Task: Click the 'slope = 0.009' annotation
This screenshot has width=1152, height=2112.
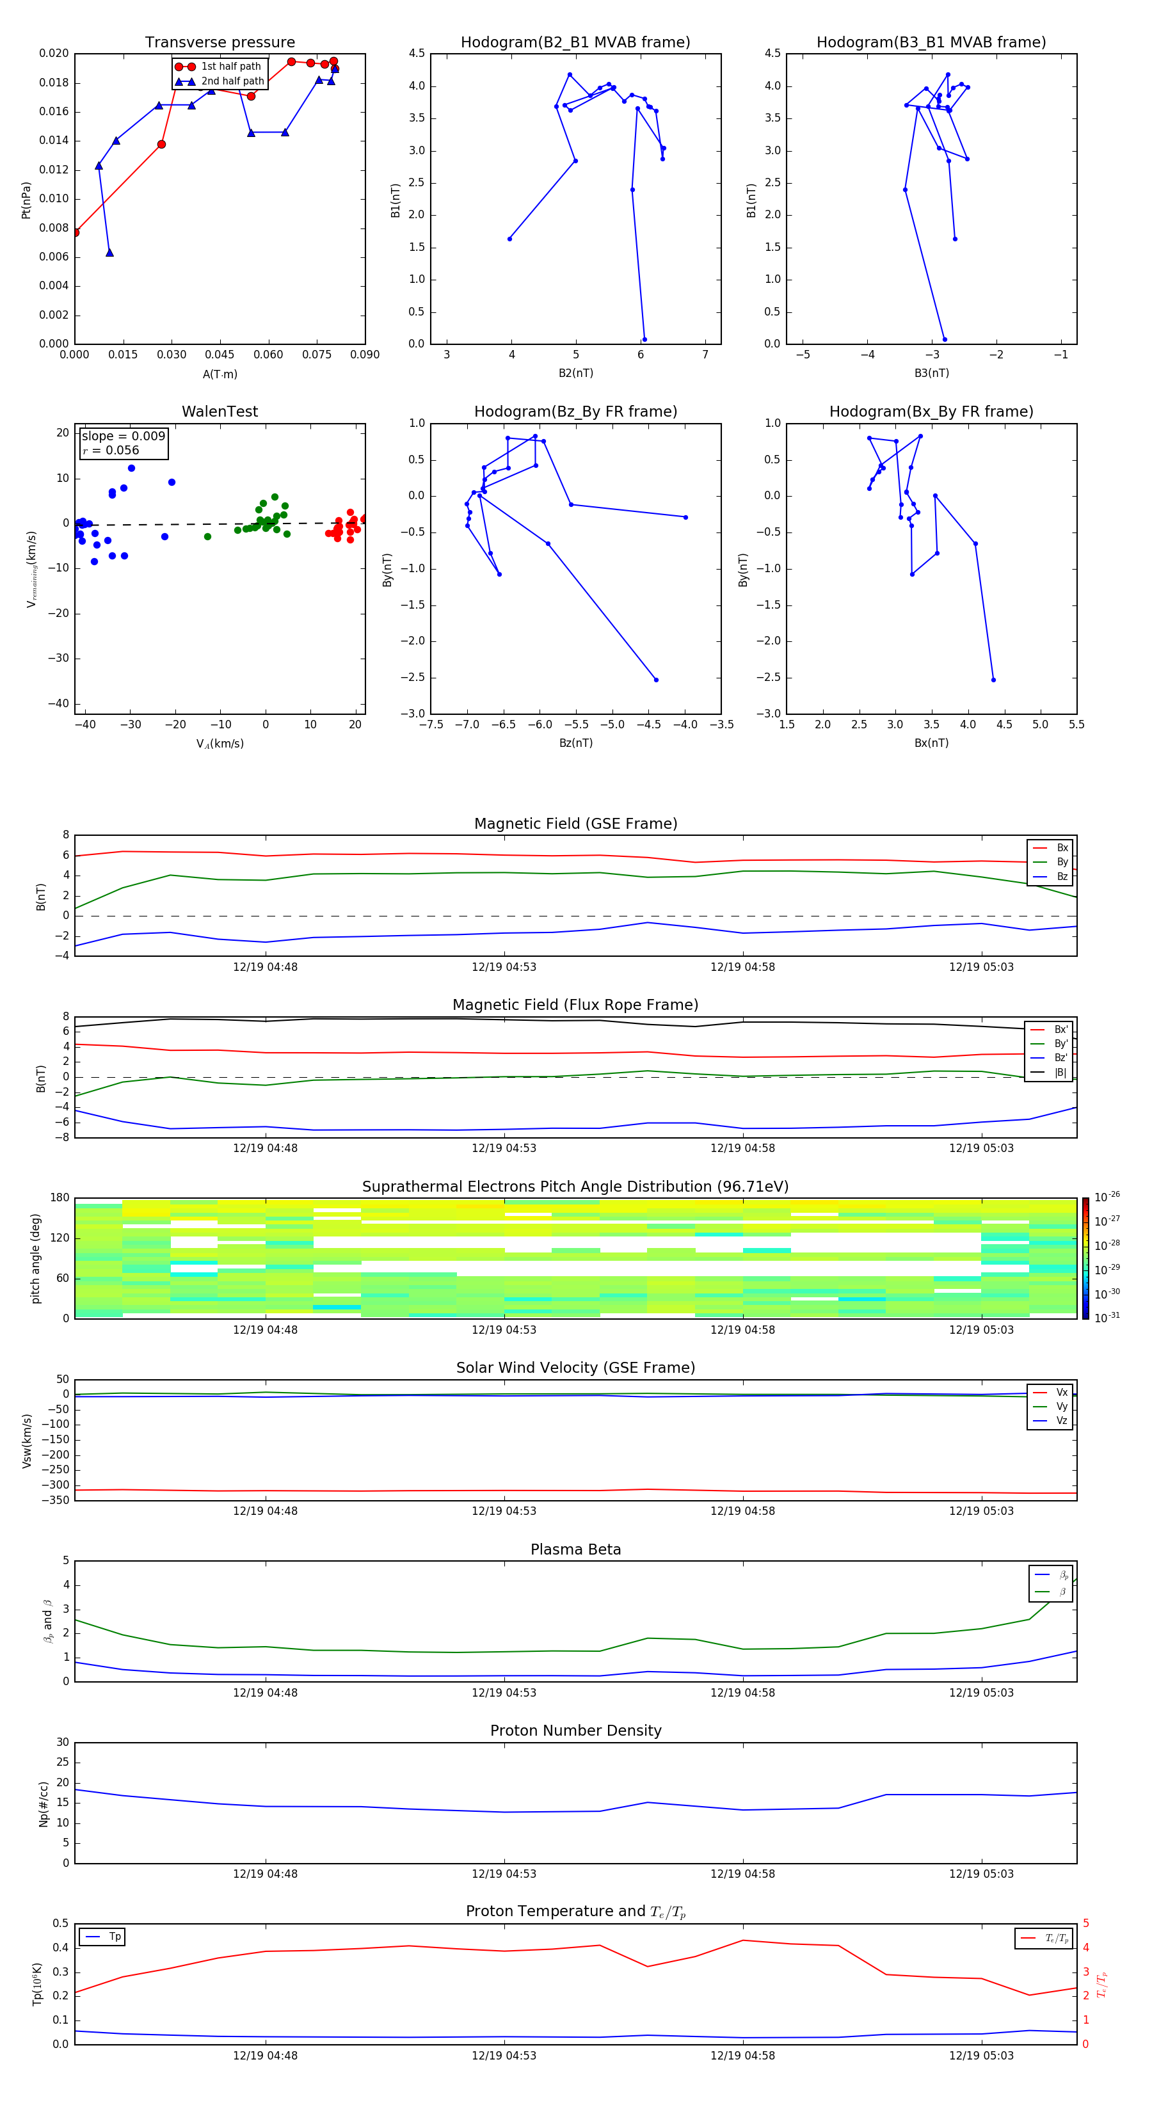Action: [123, 436]
